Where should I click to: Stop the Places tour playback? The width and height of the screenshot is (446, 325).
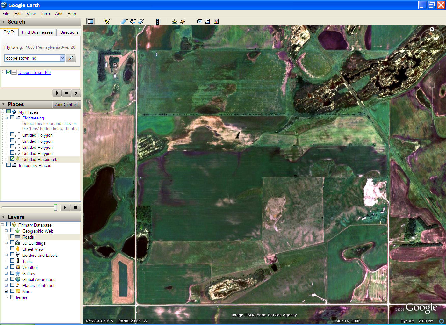pyautogui.click(x=76, y=207)
